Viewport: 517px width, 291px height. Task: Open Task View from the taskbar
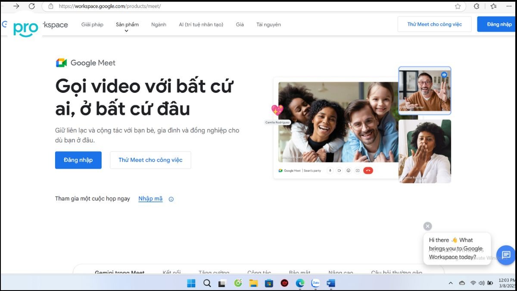[x=222, y=283]
